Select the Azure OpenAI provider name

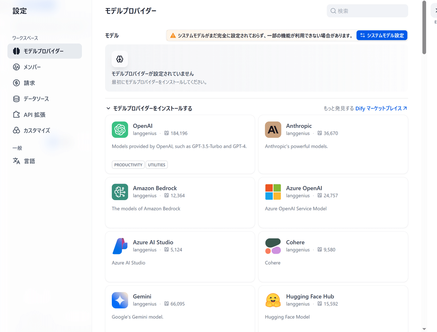304,188
